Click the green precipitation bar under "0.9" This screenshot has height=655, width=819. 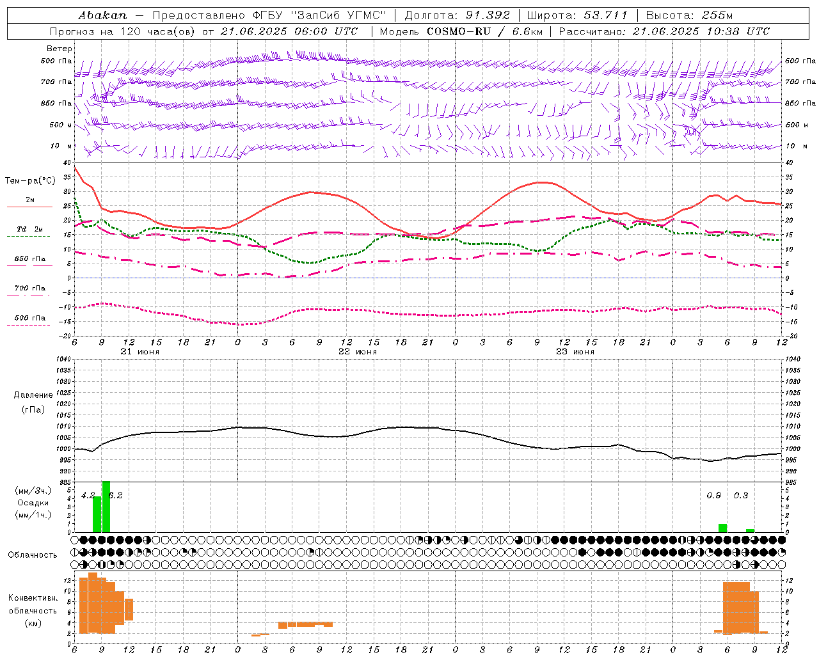tap(723, 528)
